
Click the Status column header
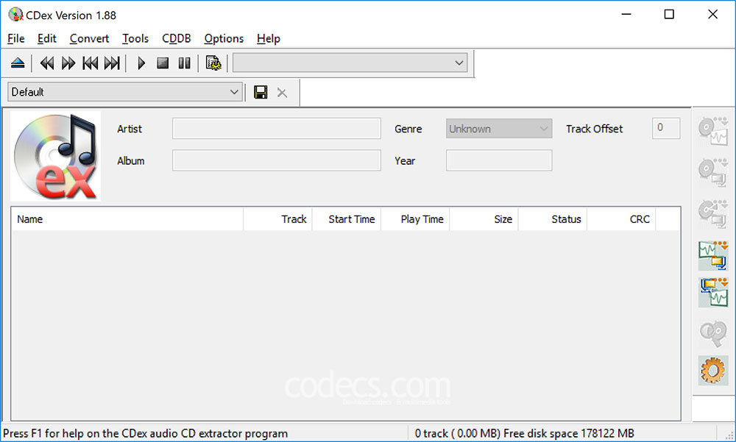[x=553, y=219]
